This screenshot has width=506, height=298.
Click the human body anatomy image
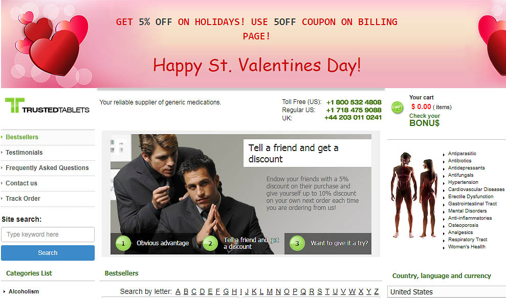click(414, 195)
